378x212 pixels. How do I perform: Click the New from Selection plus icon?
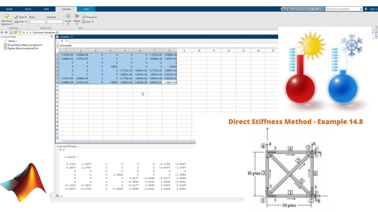tap(6, 16)
